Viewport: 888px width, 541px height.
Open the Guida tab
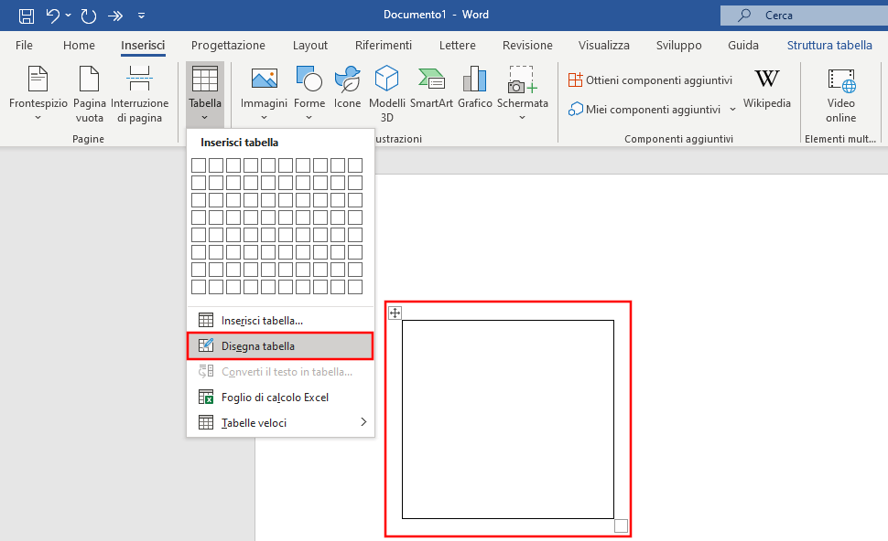point(743,45)
